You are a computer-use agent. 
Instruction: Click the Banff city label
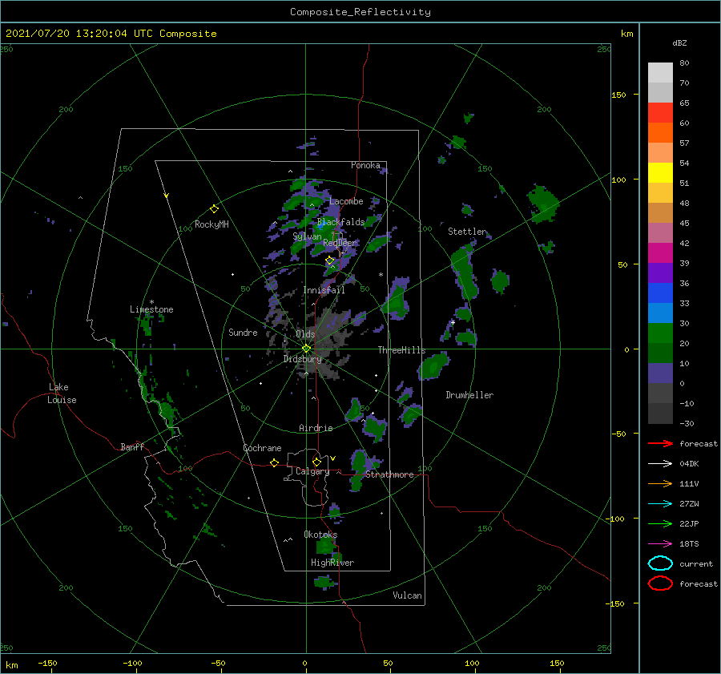point(132,447)
